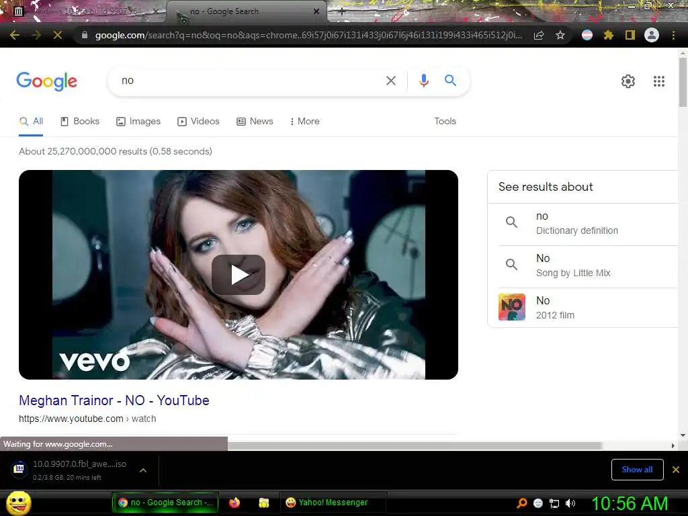The width and height of the screenshot is (688, 516).
Task: View site information padlock
Action: point(85,35)
